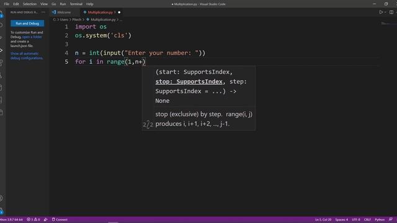The width and height of the screenshot is (397, 223).
Task: Open the Go menu
Action: (54, 4)
